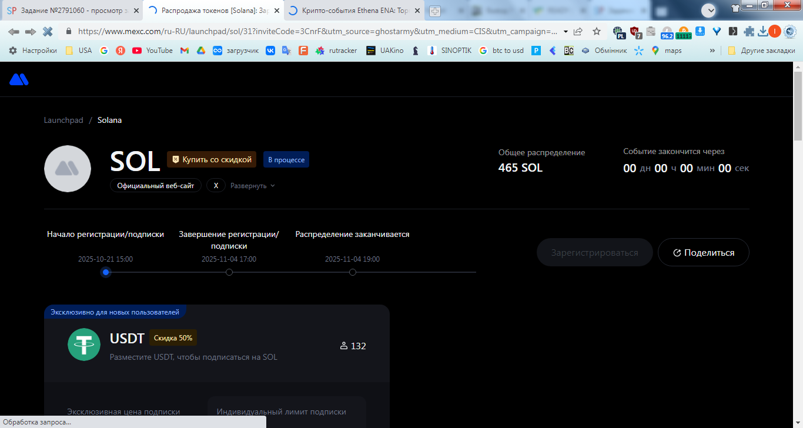Viewport: 803px width, 428px height.
Task: Open the Официальный веб-сайт link
Action: click(156, 186)
